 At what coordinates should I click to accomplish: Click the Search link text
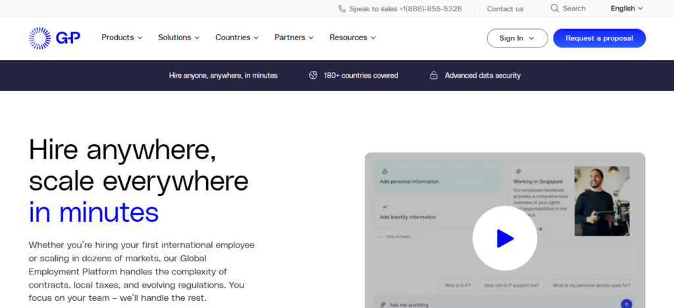574,8
